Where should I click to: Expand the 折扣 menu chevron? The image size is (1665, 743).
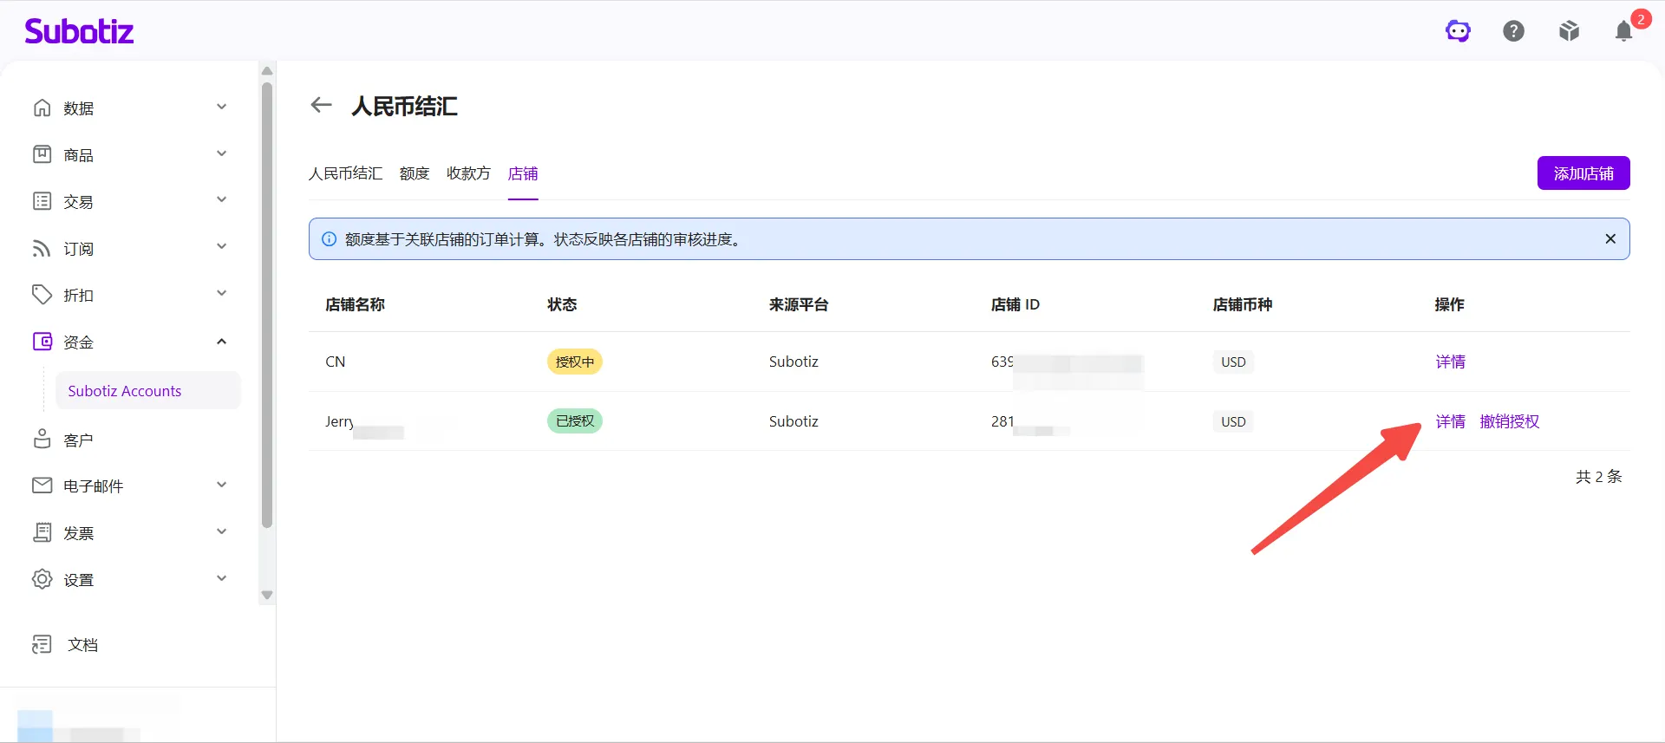[221, 293]
